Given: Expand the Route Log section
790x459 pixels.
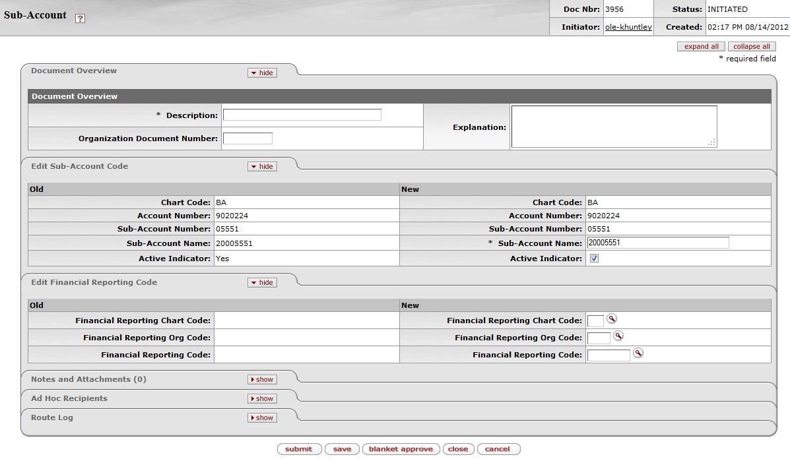Looking at the screenshot, I should tap(262, 418).
